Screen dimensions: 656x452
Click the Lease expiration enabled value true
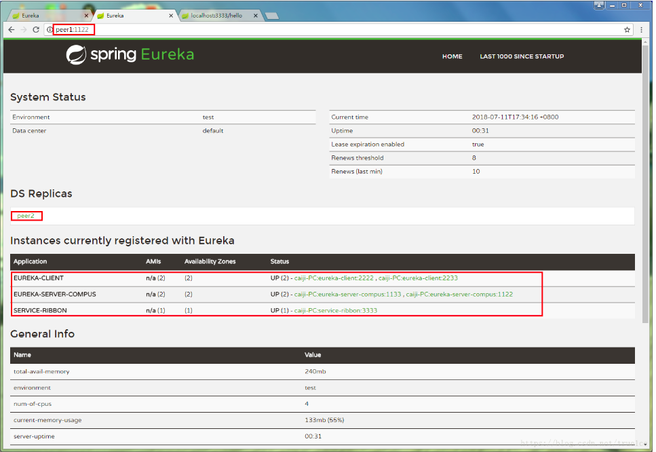pos(478,145)
